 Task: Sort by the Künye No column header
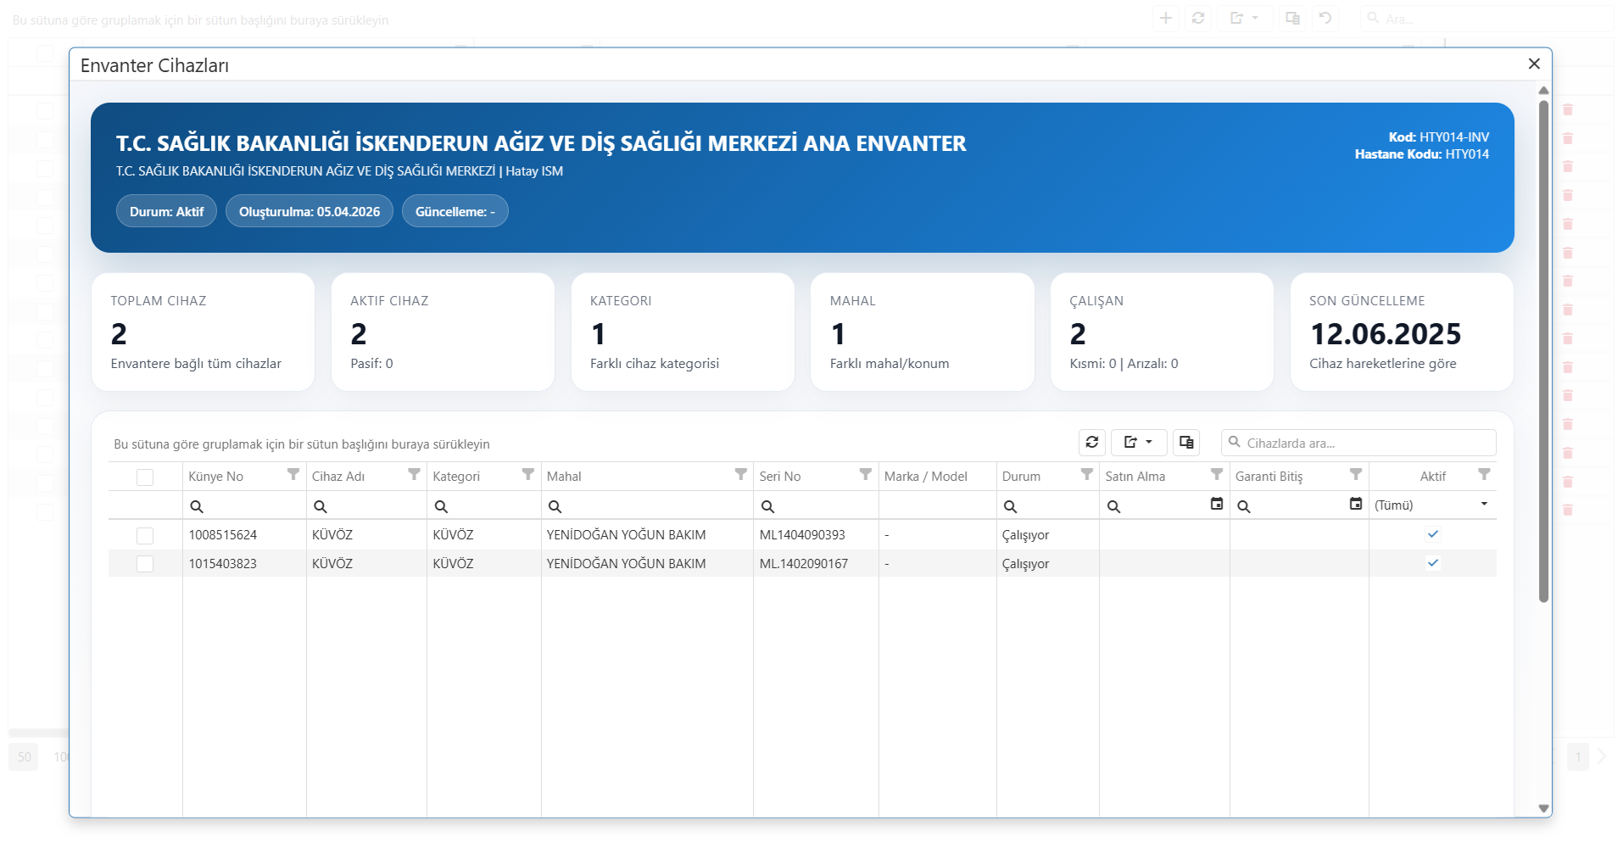tap(215, 477)
